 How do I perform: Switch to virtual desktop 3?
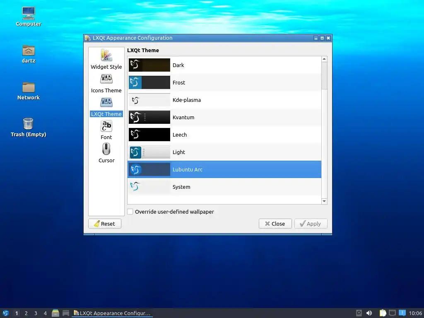[36, 313]
